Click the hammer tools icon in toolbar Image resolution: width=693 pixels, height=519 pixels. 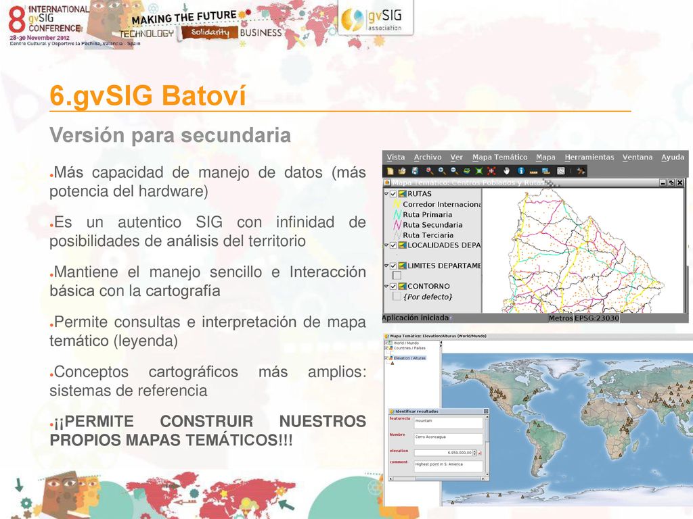(581, 171)
